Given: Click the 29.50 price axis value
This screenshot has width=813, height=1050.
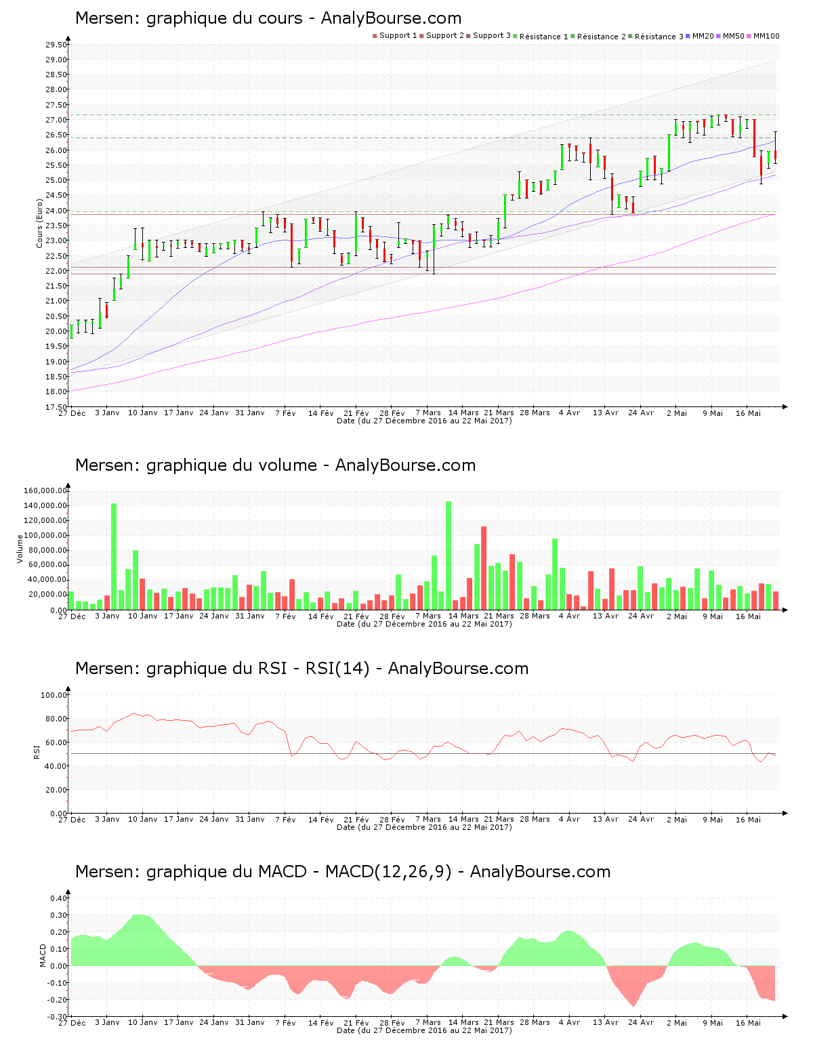Looking at the screenshot, I should point(56,45).
